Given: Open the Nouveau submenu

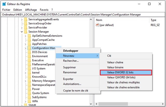Looking at the screenshot, I should tap(78, 56).
